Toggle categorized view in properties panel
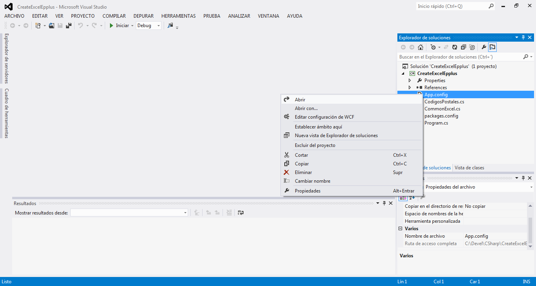 (402, 198)
